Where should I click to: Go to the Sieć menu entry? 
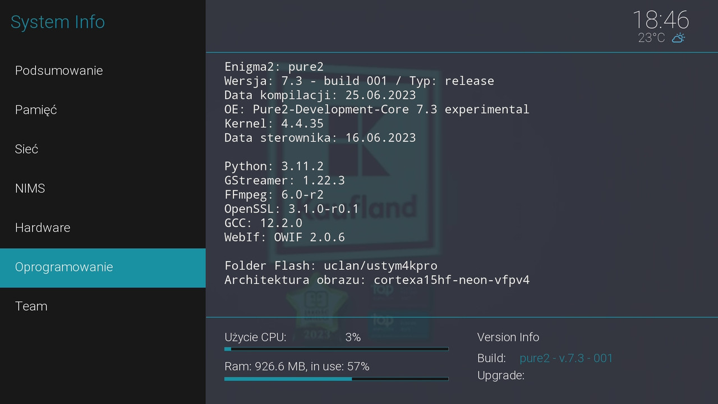tap(103, 149)
